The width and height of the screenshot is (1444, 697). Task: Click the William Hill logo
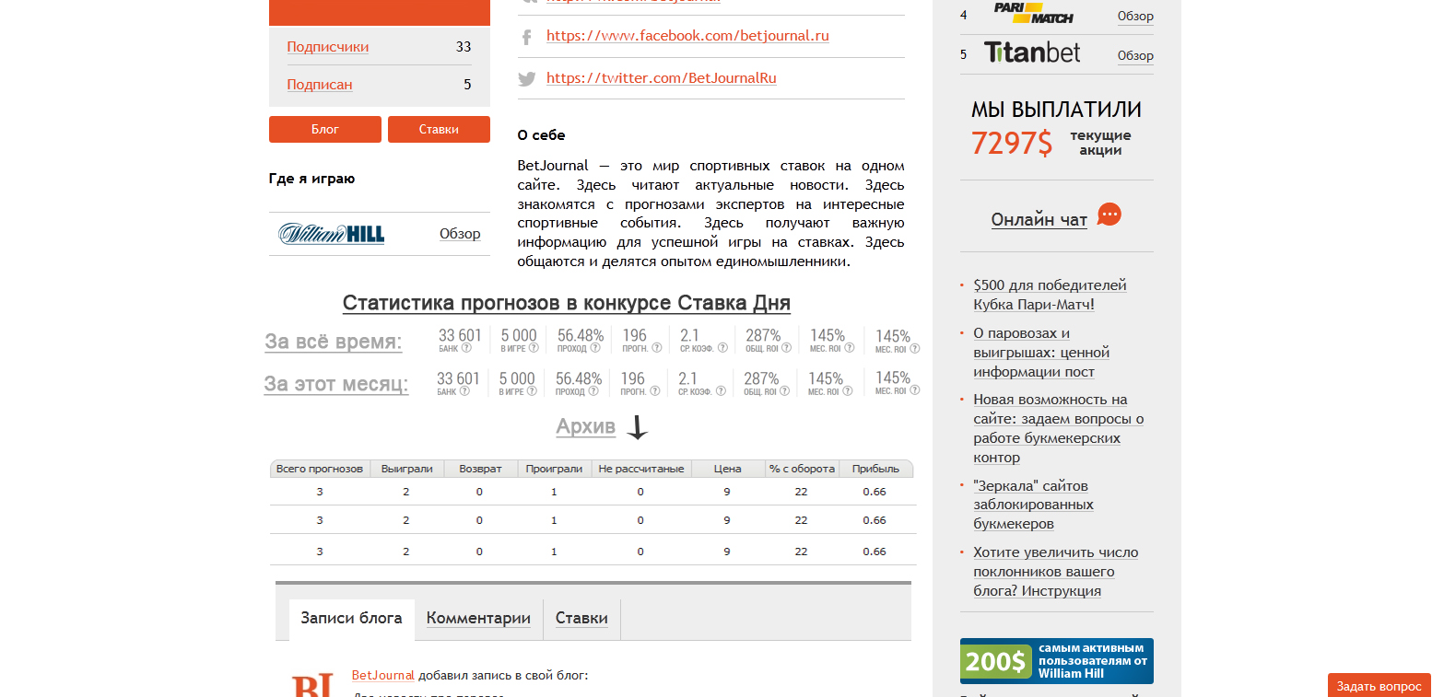point(331,234)
